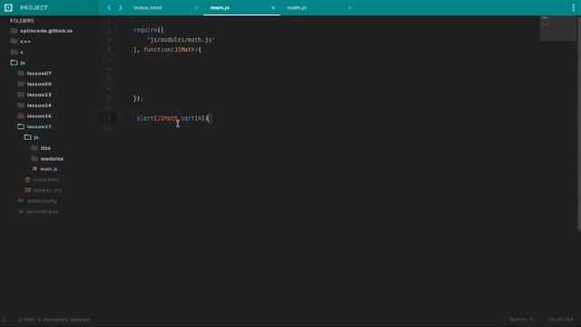This screenshot has height=327, width=581.
Task: Go back with the left arrow
Action: (x=109, y=8)
